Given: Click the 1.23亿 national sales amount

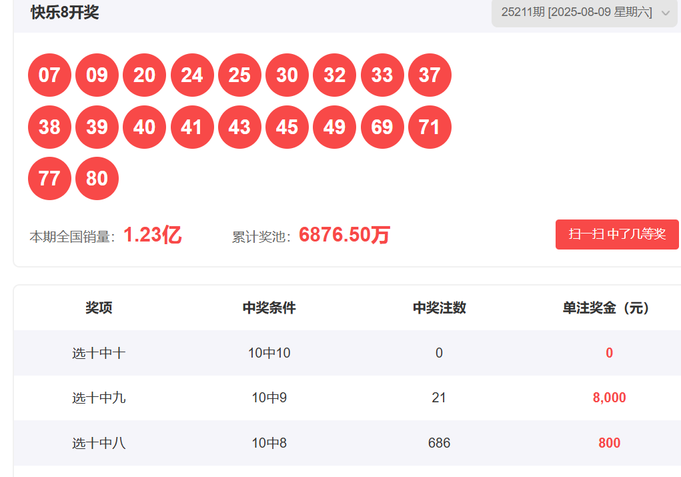Looking at the screenshot, I should tap(153, 235).
